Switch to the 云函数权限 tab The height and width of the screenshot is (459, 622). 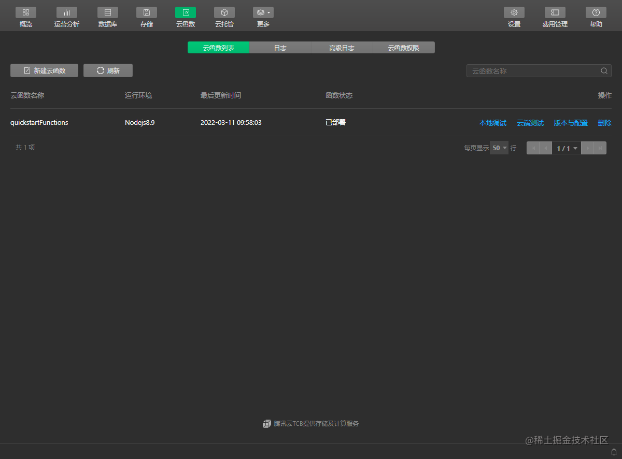point(404,48)
